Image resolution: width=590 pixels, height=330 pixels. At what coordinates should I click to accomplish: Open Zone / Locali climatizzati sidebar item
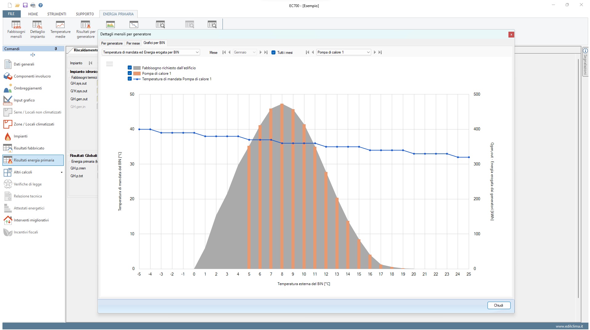pos(33,124)
